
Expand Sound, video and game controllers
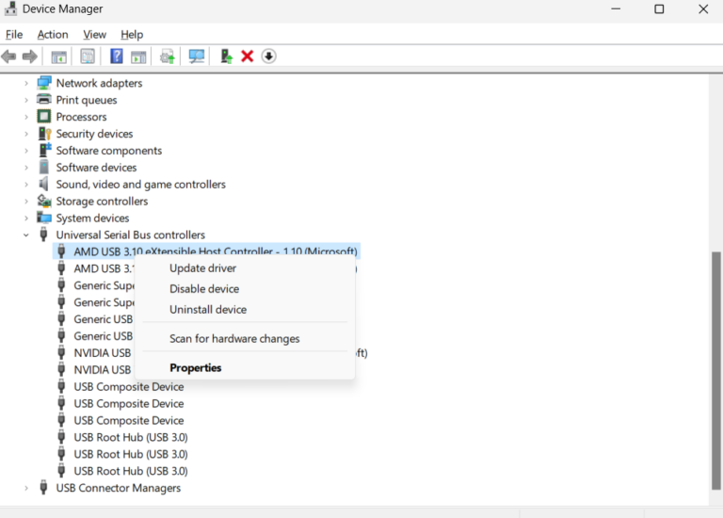tap(26, 185)
